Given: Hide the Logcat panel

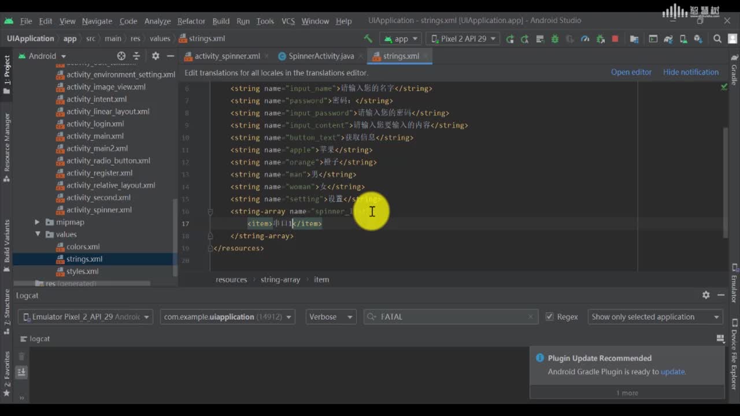Looking at the screenshot, I should coord(721,295).
